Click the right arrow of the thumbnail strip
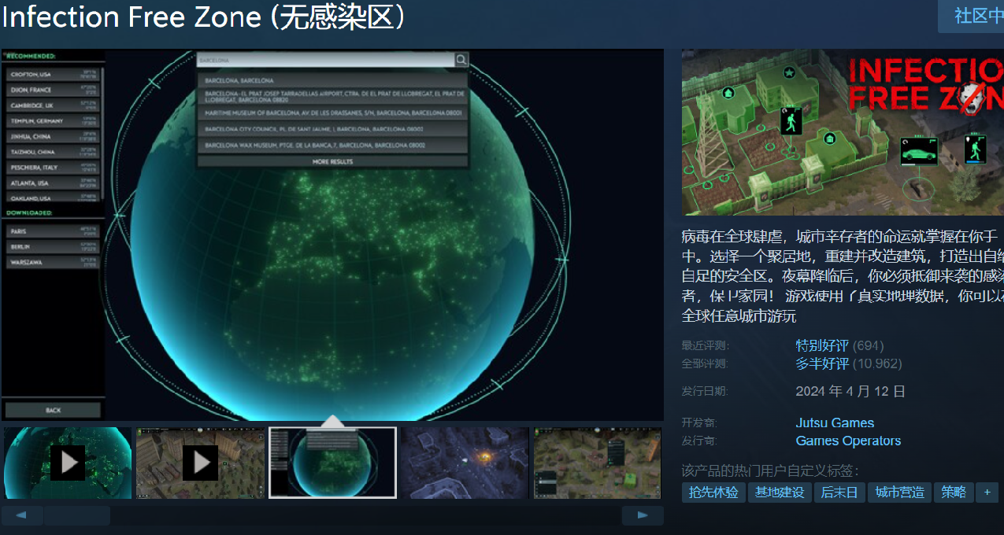Viewport: 1004px width, 535px height. [643, 515]
